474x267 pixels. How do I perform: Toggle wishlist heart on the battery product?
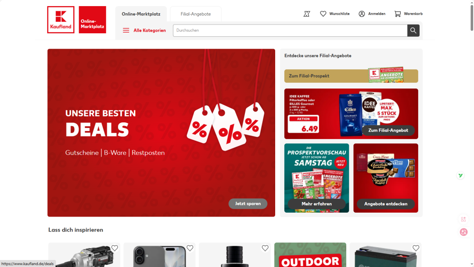[416, 248]
